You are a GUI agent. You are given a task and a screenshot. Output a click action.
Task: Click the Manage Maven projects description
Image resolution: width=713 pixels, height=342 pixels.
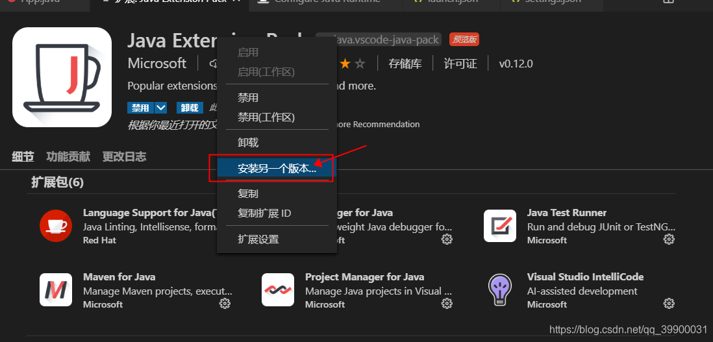158,291
